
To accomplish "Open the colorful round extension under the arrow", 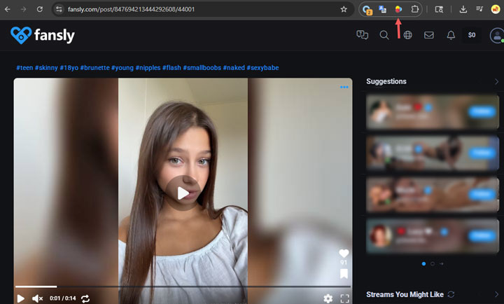I will point(398,9).
